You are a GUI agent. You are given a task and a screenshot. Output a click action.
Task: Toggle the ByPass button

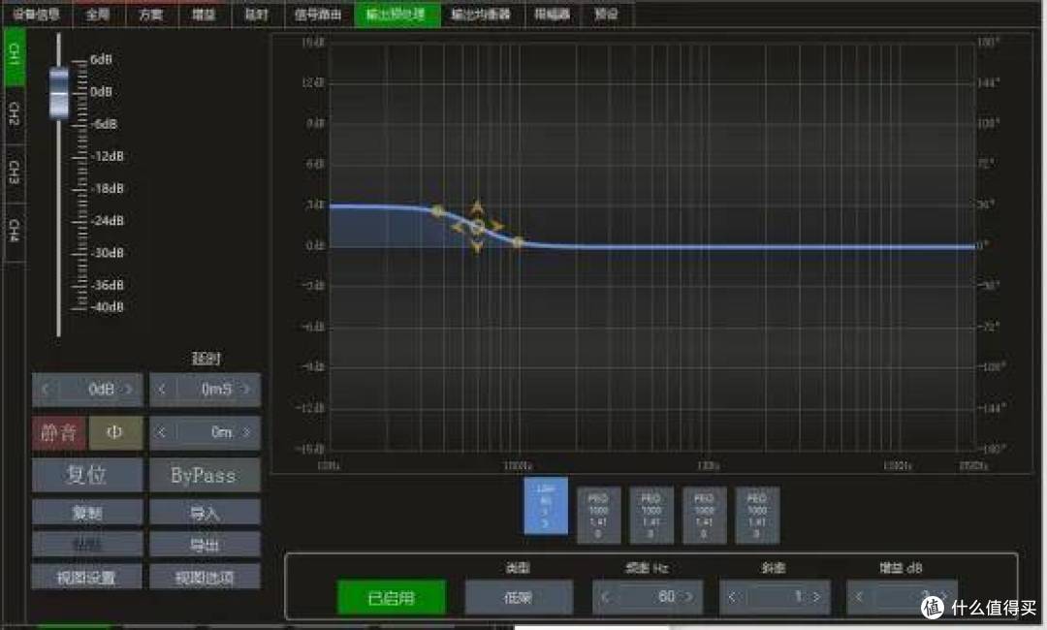pyautogui.click(x=205, y=475)
